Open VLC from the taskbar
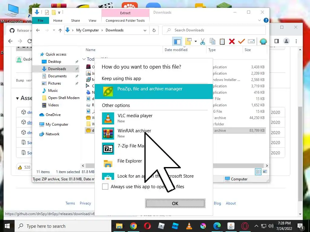 189,226
